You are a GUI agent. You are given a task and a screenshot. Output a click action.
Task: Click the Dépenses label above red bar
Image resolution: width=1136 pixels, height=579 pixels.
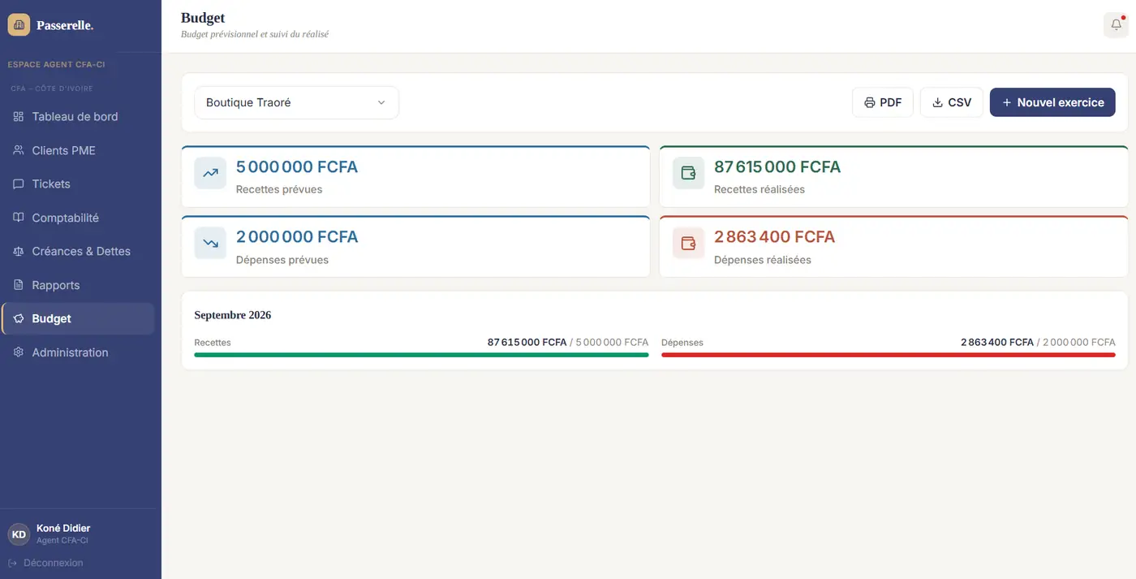682,343
